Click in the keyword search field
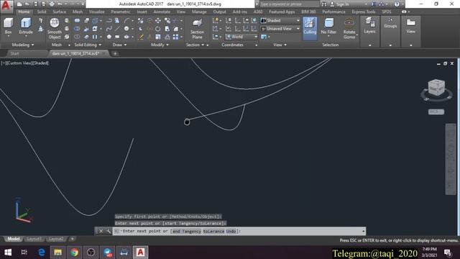Viewport: 460px width, 259px height. pyautogui.click(x=289, y=4)
